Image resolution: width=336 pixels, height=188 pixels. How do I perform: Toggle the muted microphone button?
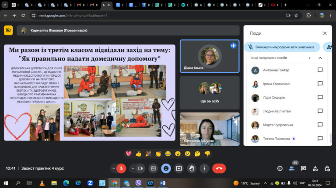point(121,168)
